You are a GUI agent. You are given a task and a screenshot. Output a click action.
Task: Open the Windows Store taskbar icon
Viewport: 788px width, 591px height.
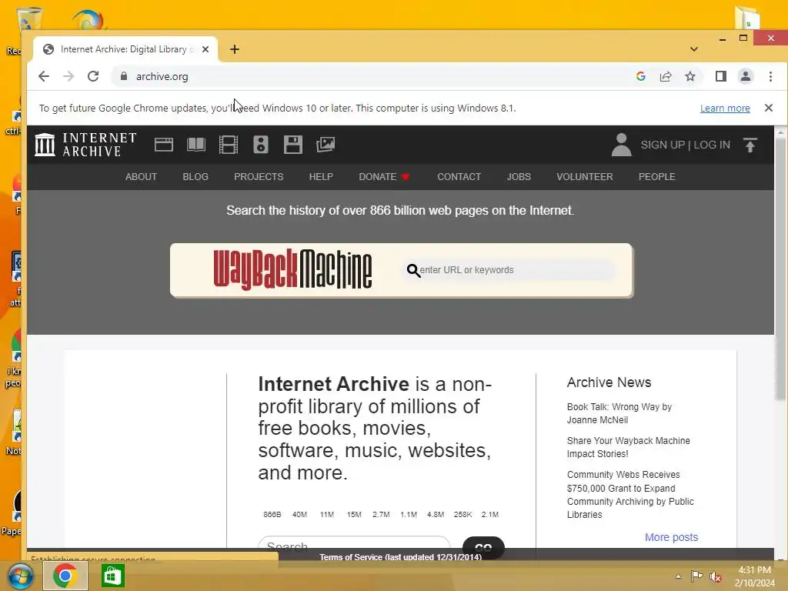click(x=112, y=576)
